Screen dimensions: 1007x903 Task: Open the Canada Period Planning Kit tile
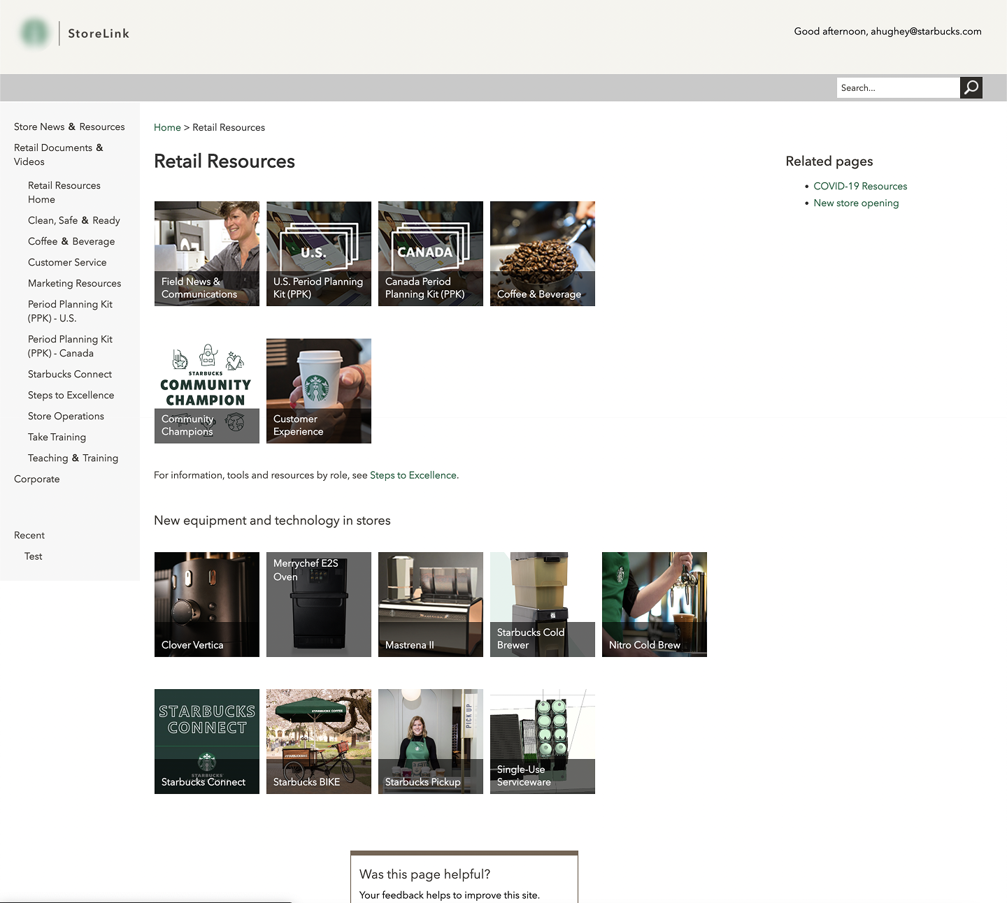430,253
